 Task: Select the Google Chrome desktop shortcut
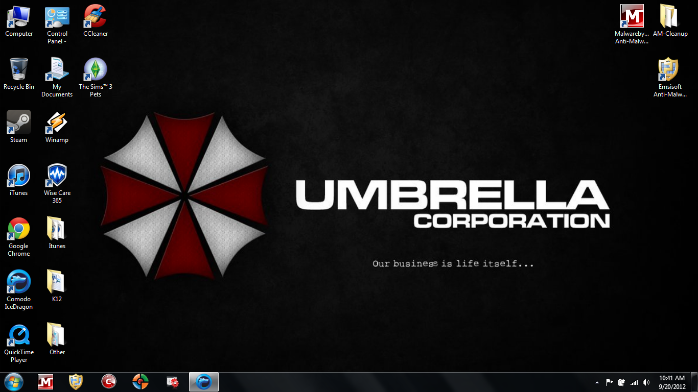19,237
